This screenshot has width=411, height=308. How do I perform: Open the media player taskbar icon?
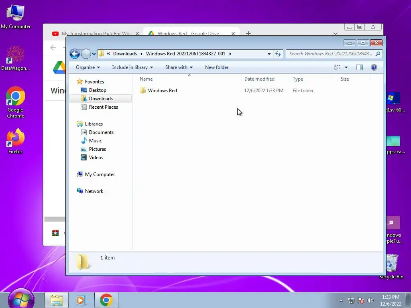click(81, 300)
